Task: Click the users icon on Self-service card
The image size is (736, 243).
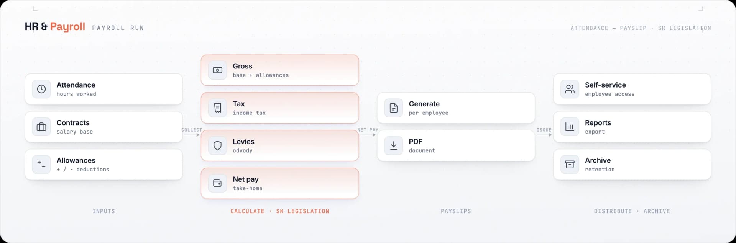Action: 570,89
